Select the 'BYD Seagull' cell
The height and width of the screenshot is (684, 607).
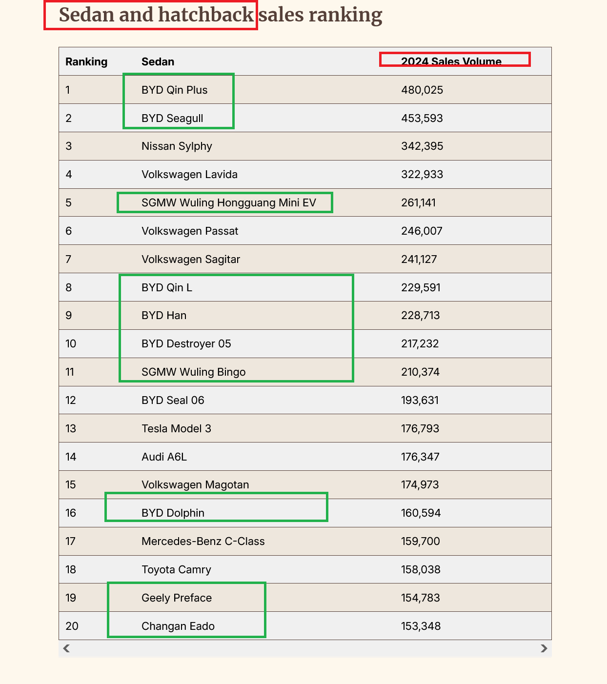point(172,118)
